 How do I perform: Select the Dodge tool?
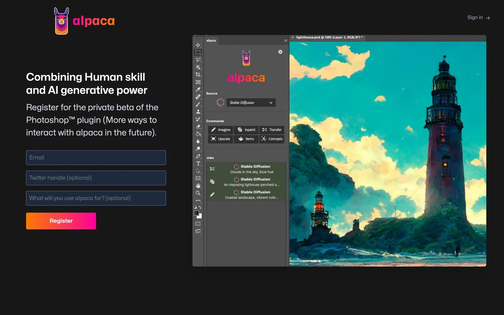click(x=198, y=149)
